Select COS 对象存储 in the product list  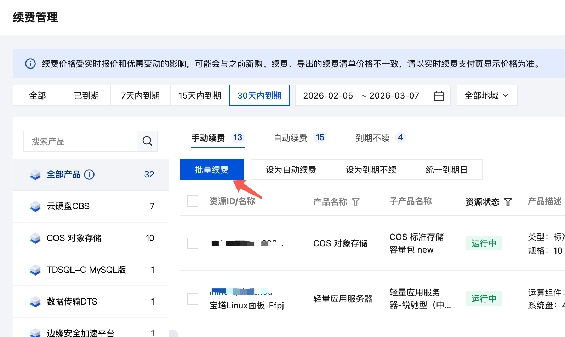(91, 238)
